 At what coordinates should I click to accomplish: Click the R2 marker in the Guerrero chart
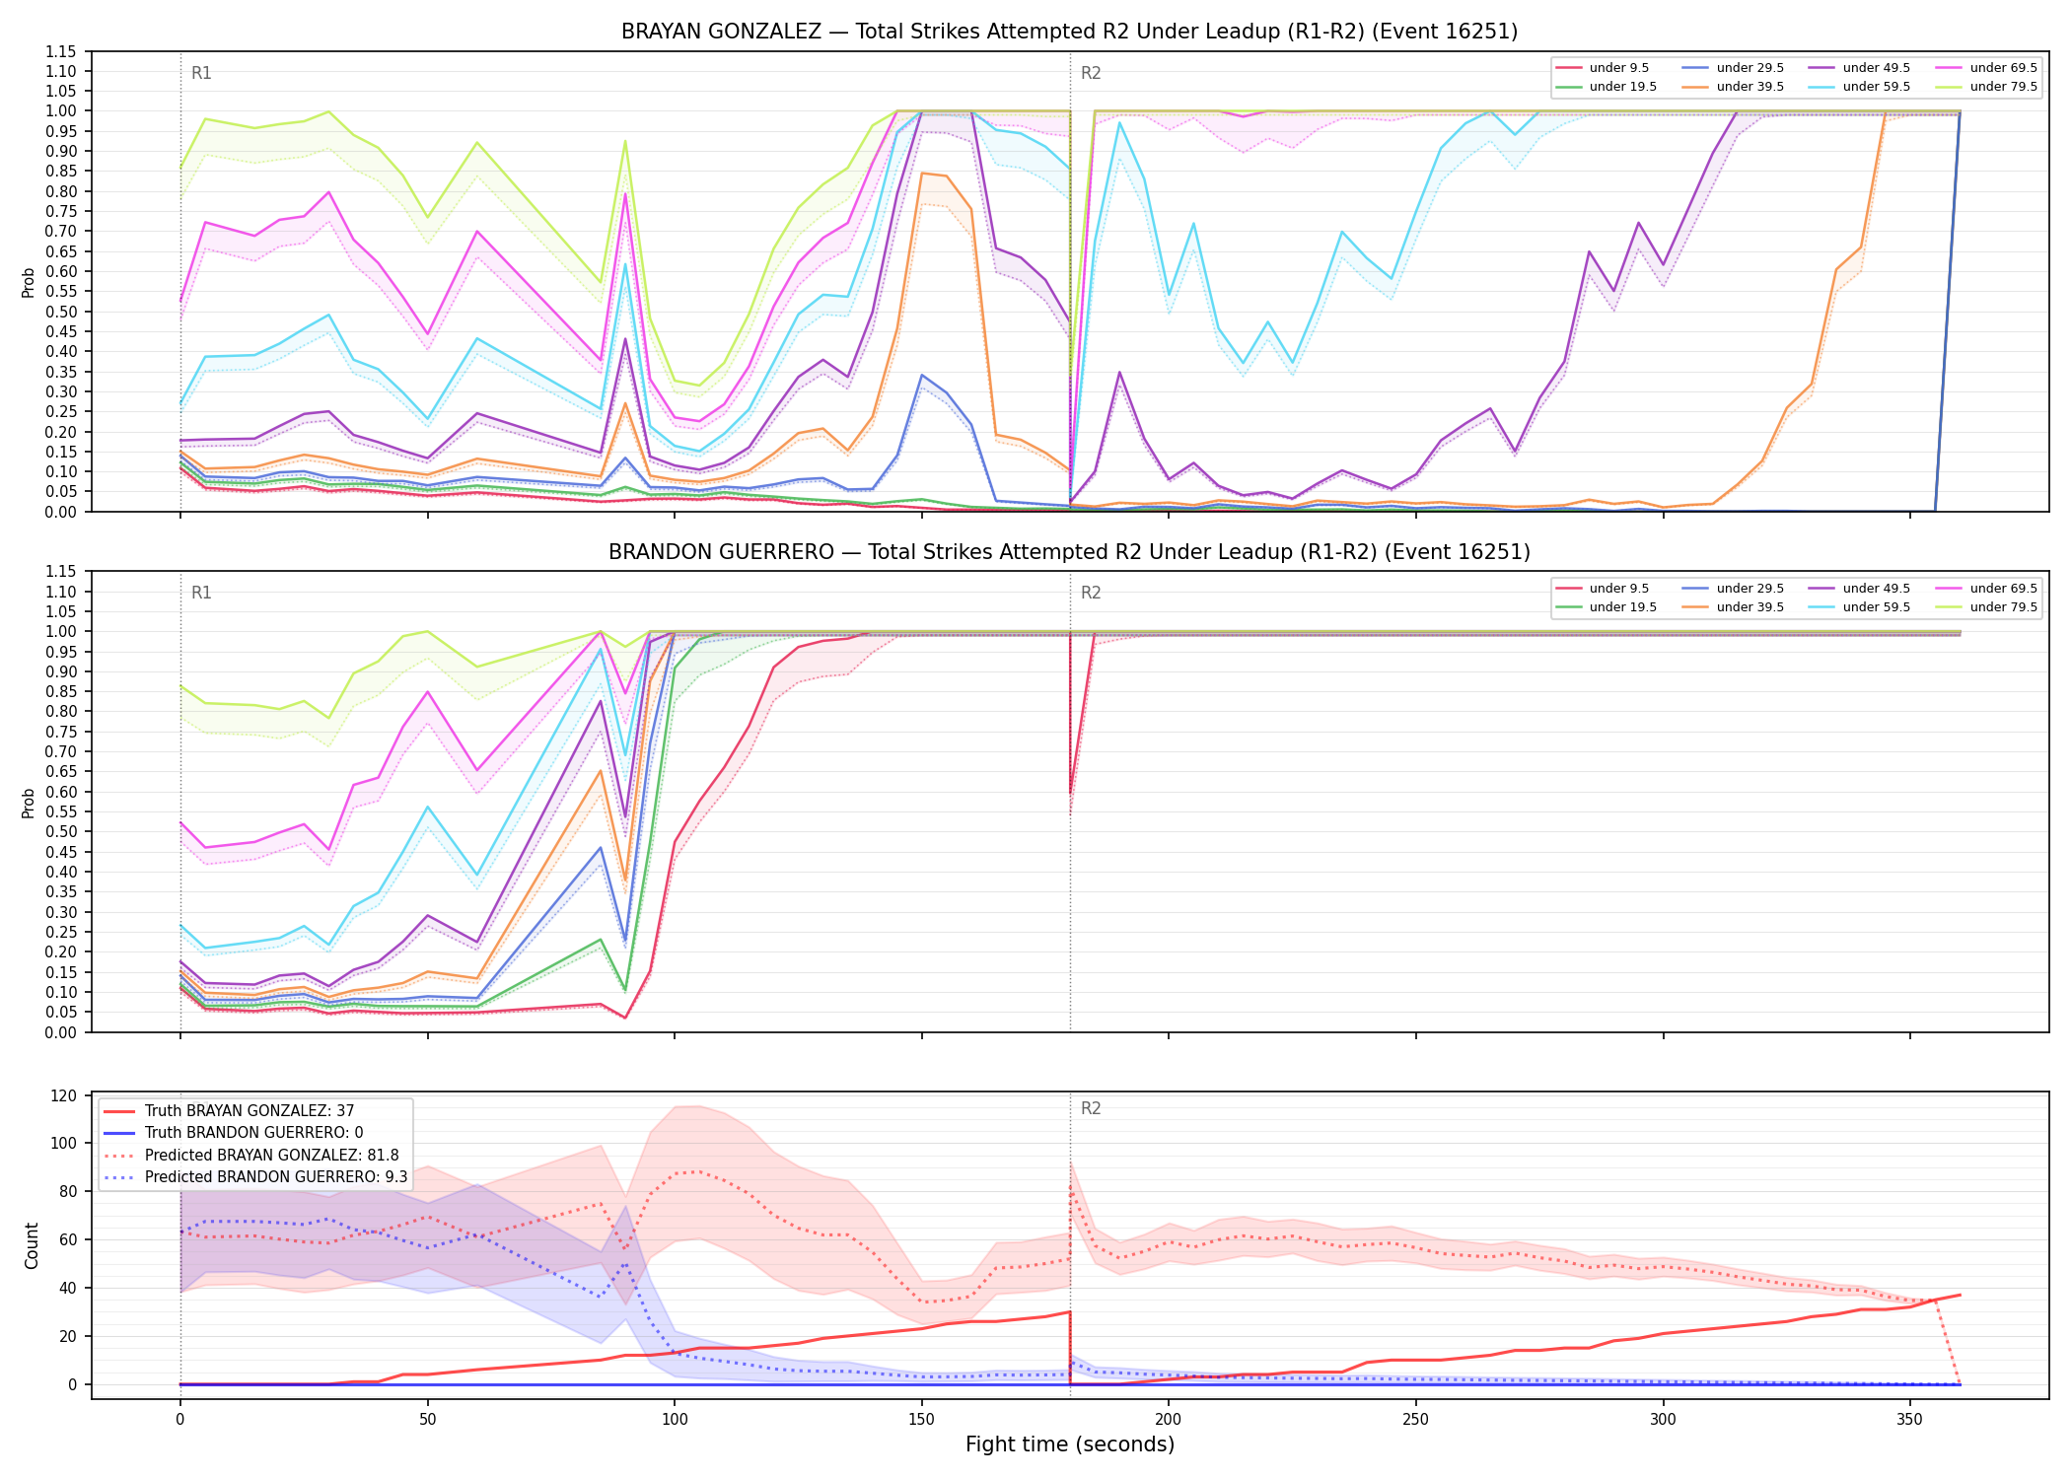[1091, 593]
